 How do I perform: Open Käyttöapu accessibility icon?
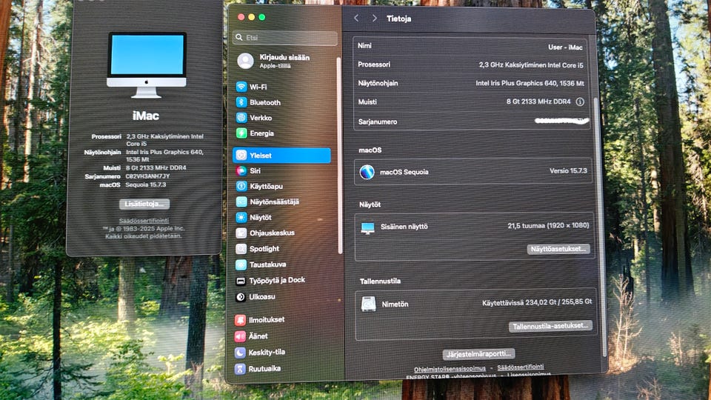tap(241, 186)
